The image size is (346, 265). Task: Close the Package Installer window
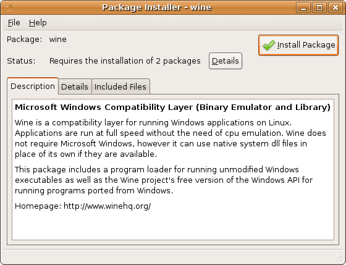pyautogui.click(x=335, y=8)
